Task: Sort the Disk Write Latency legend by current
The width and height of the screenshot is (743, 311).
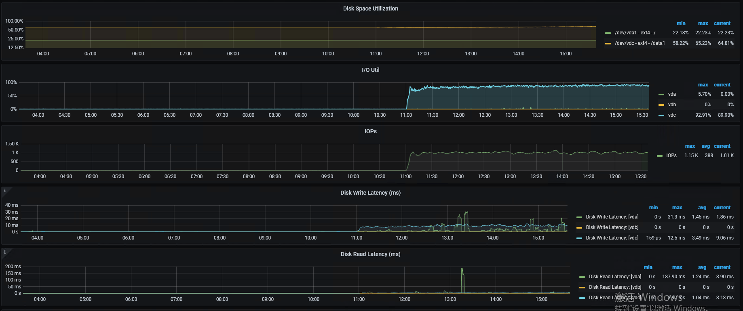Action: [x=722, y=208]
